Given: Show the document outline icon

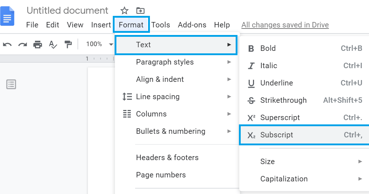Looking at the screenshot, I should point(11,84).
